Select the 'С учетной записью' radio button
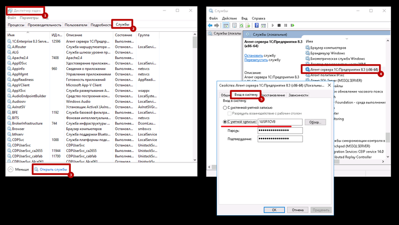The width and height of the screenshot is (399, 225). click(225, 122)
